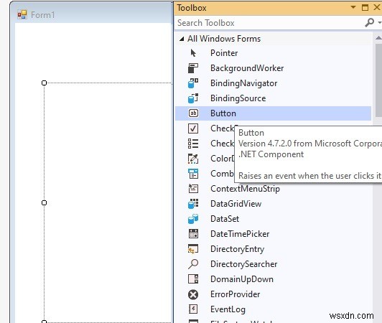Select the DataGridView item label
Viewport: 382px width, 323px height.
(x=236, y=204)
